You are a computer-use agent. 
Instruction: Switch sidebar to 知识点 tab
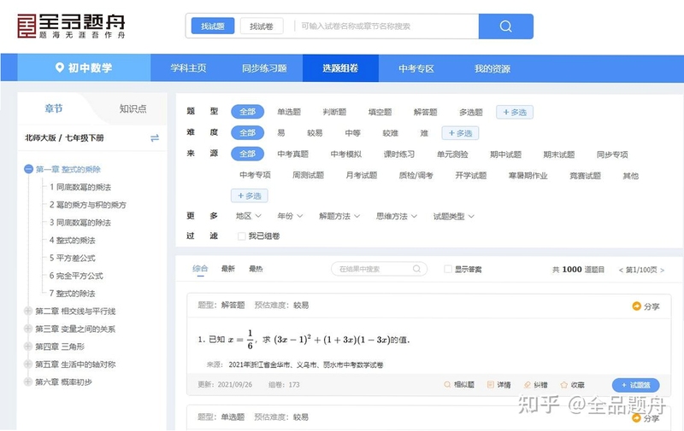pos(133,108)
